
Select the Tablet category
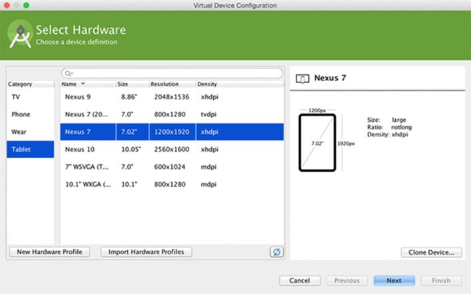coord(31,149)
